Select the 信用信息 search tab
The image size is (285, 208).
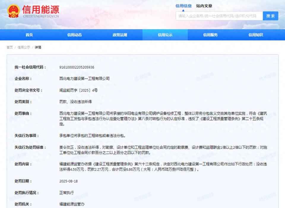pos(183,6)
